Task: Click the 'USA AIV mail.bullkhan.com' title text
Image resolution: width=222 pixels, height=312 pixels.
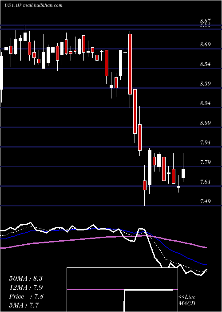Action: (x=33, y=5)
